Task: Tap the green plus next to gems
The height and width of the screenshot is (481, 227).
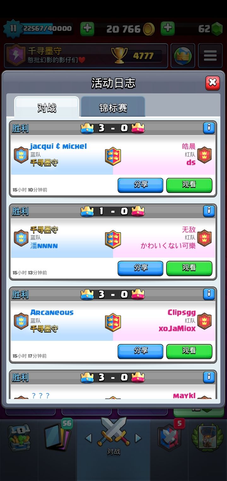Action: point(168,28)
